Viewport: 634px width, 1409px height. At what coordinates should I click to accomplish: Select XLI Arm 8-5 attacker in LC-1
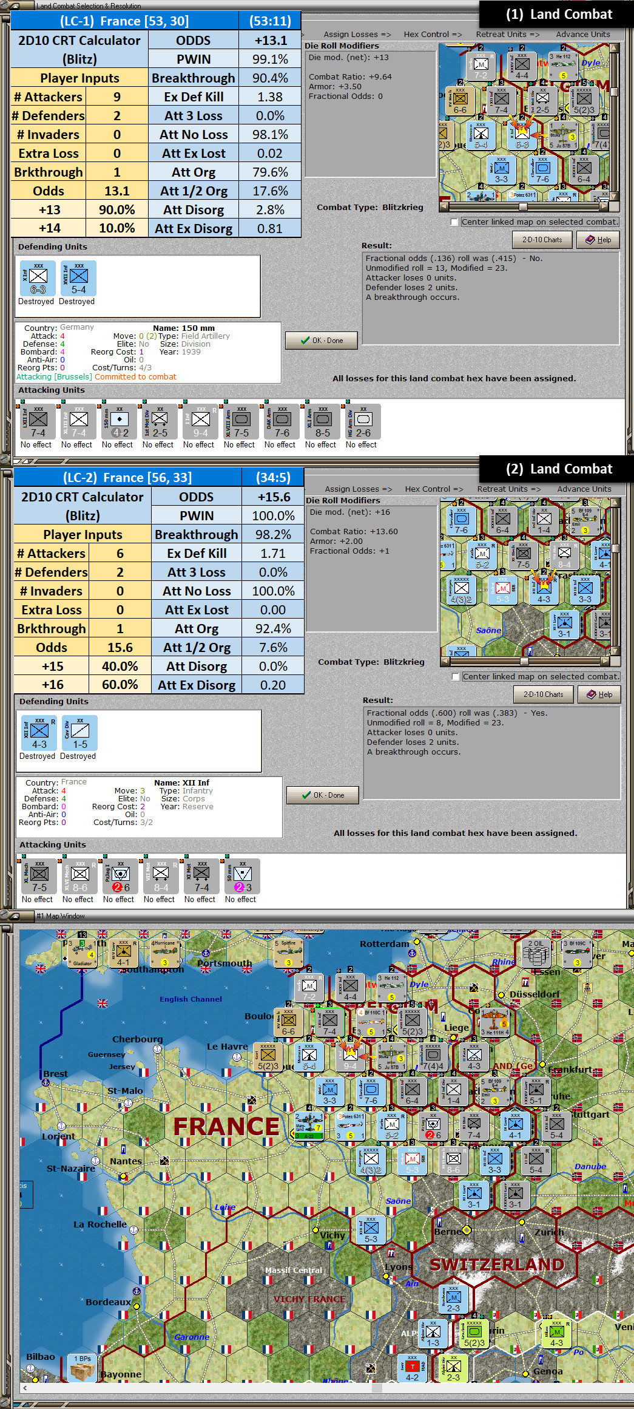click(x=322, y=421)
